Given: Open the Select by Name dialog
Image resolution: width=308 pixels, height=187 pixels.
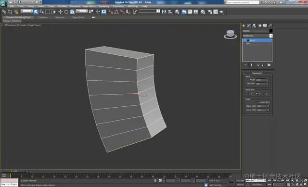Looking at the screenshot, I should tap(42, 12).
